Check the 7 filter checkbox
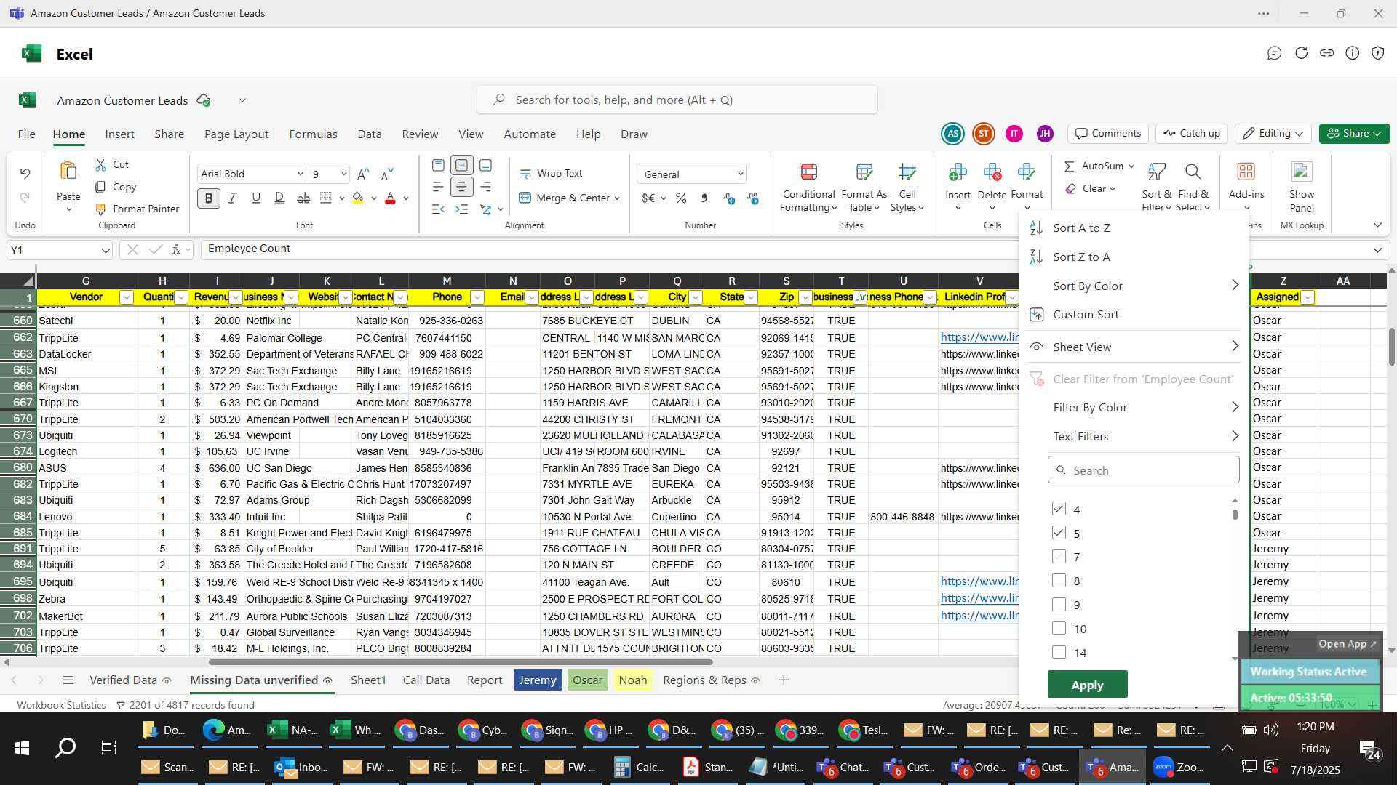The image size is (1397, 785). pos(1059,557)
